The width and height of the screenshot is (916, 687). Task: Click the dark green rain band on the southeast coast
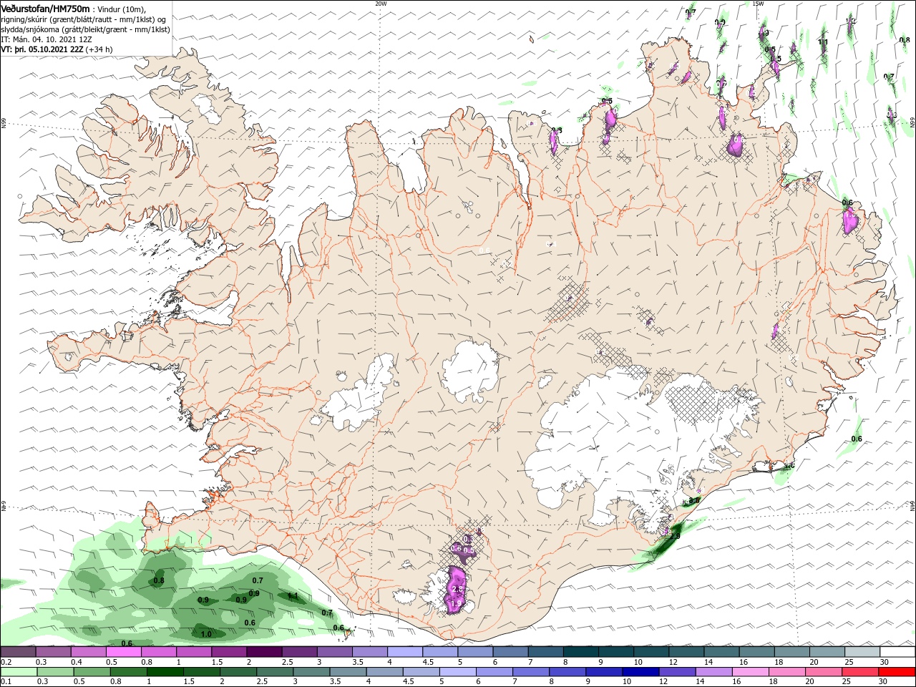666,541
